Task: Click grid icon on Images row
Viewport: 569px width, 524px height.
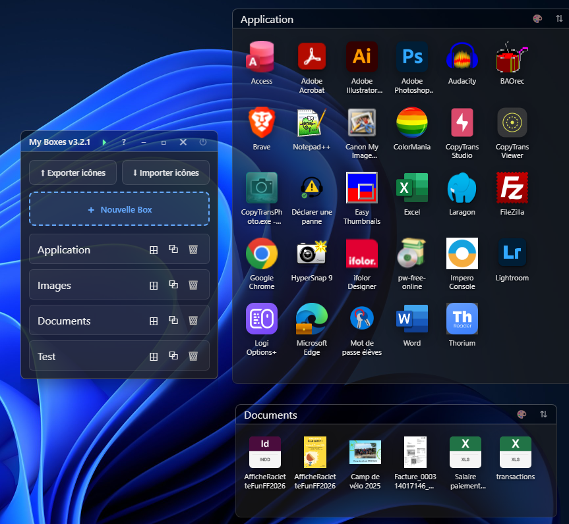Action: [x=154, y=286]
